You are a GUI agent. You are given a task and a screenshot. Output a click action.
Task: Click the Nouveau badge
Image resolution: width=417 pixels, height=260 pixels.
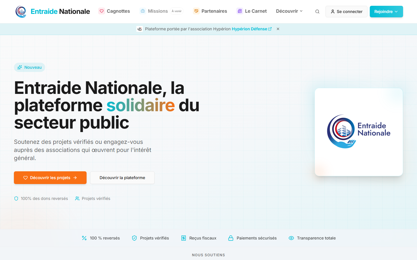click(x=30, y=67)
